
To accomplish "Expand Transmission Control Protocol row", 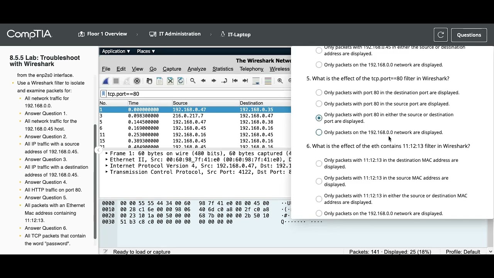I will click(107, 172).
